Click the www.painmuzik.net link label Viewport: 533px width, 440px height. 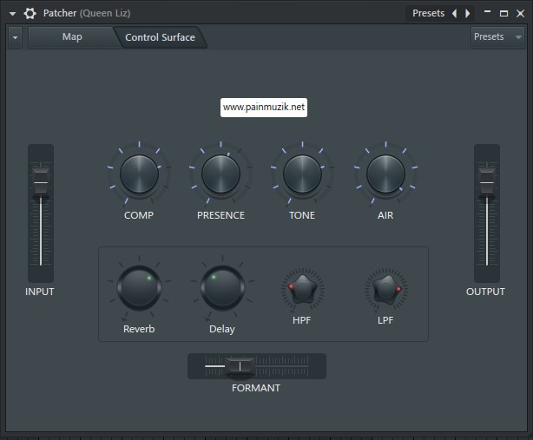[264, 108]
